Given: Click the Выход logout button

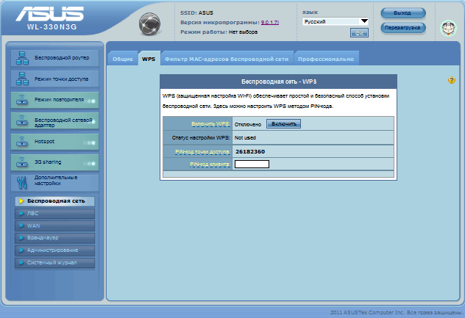Looking at the screenshot, I should [403, 12].
